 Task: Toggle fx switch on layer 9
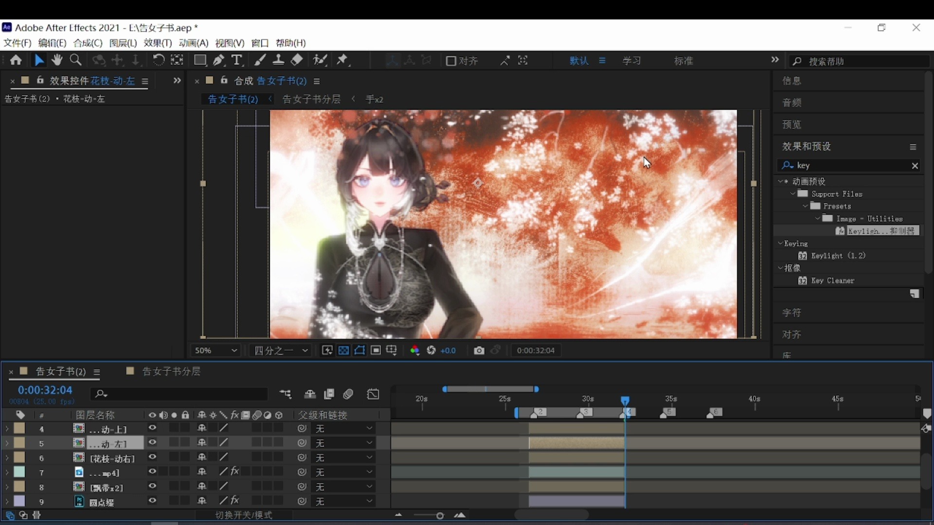[x=235, y=500]
